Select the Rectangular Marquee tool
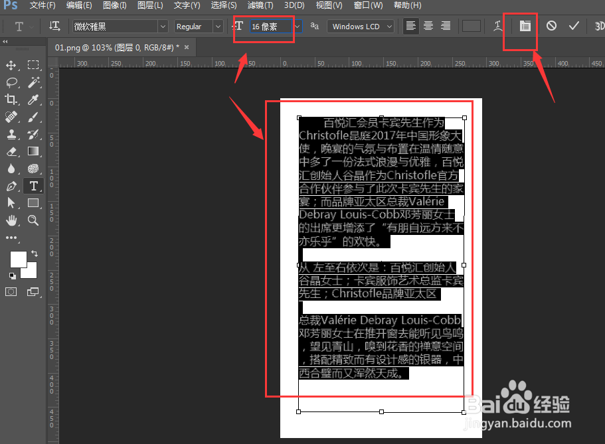Image resolution: width=605 pixels, height=444 pixels. point(33,65)
